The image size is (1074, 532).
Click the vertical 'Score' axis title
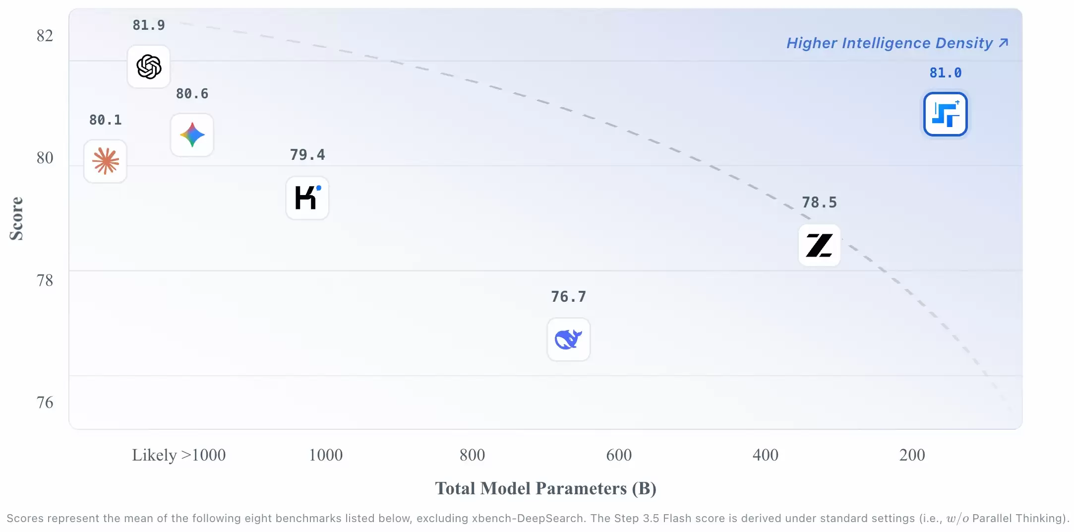click(17, 218)
